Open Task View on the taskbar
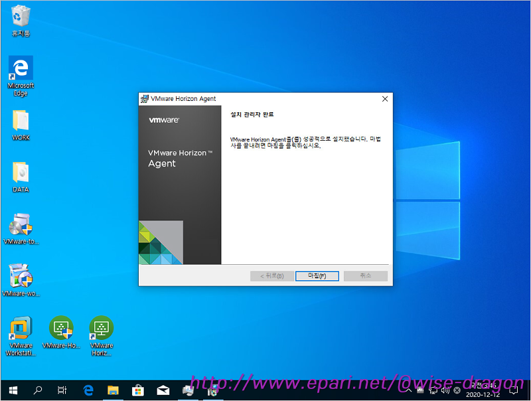 [x=62, y=390]
